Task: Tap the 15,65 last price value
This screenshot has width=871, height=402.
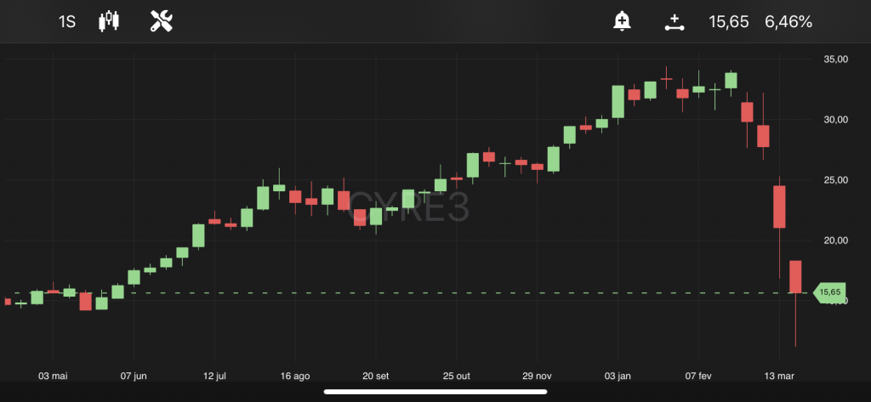Action: (x=729, y=22)
